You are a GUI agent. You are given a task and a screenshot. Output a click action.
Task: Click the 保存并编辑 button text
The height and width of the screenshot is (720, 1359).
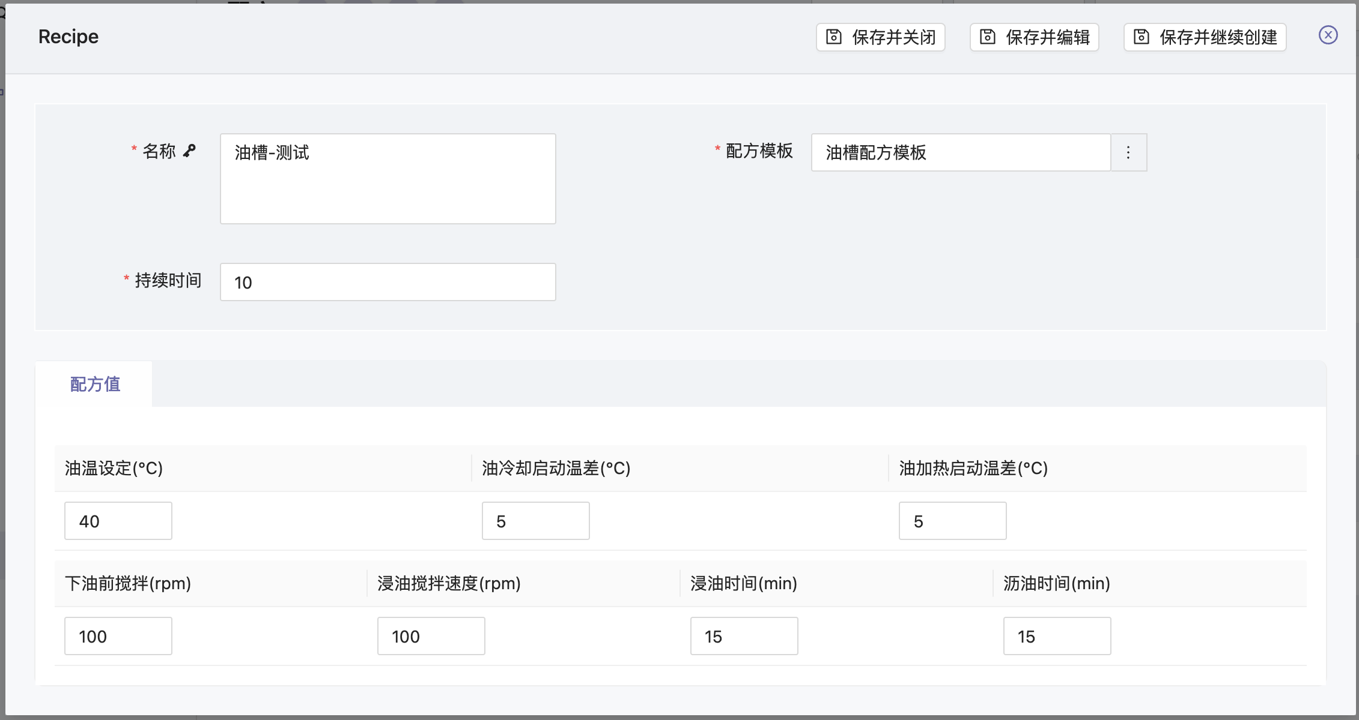1047,37
